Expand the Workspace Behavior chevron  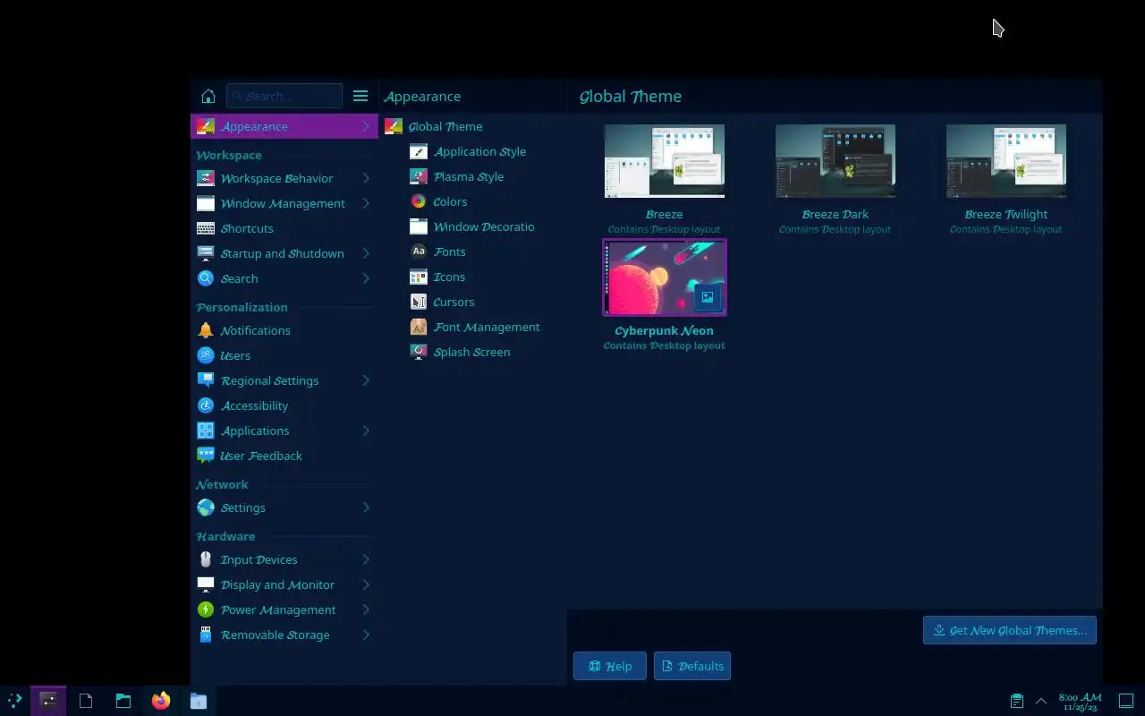366,178
